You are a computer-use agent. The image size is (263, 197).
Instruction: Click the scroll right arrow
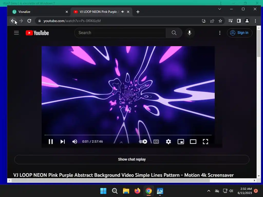coord(255,180)
